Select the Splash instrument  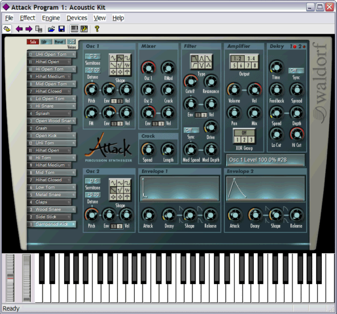[49, 113]
